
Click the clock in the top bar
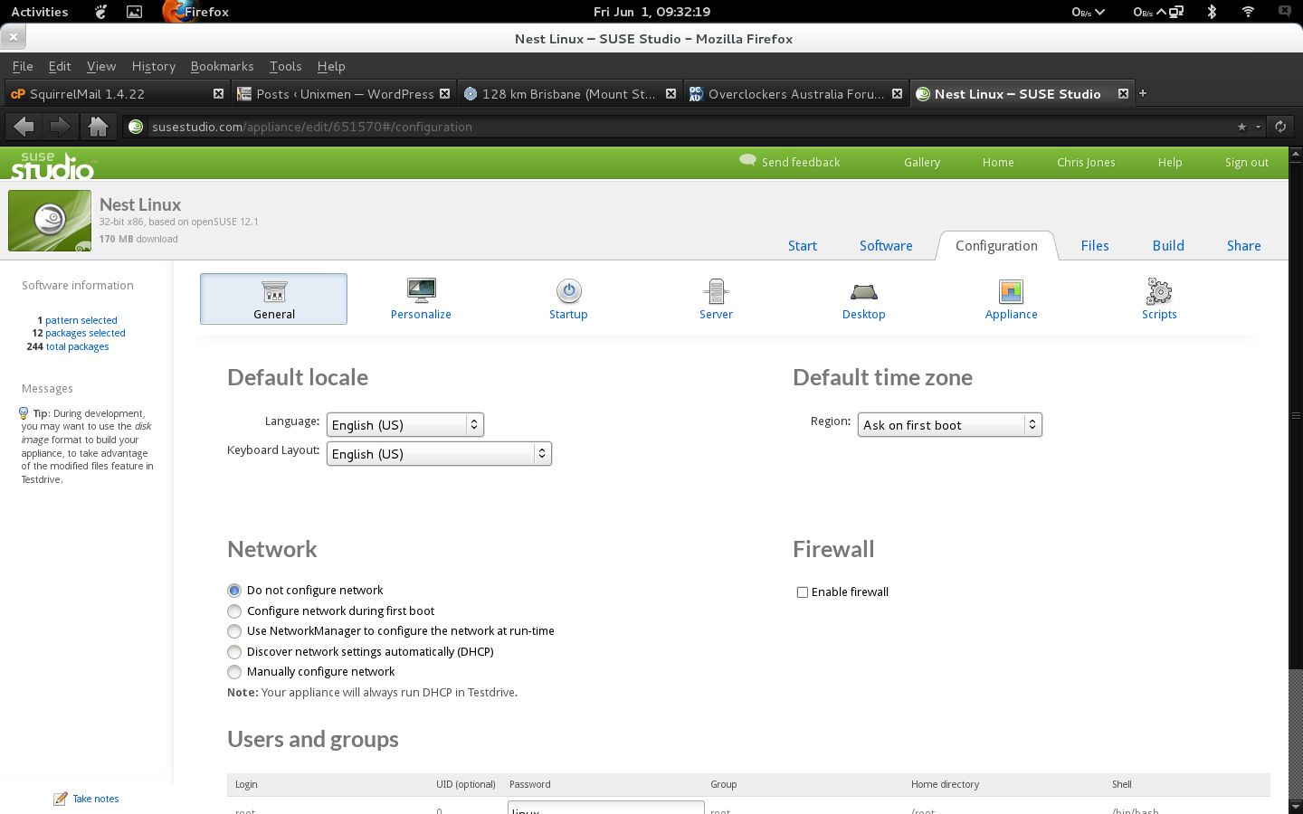coord(651,12)
